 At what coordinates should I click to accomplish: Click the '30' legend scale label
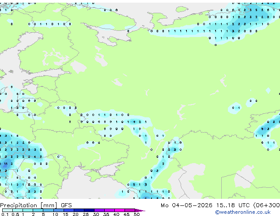96,214
